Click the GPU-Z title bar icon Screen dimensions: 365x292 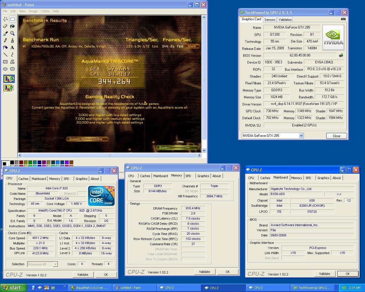(242, 13)
